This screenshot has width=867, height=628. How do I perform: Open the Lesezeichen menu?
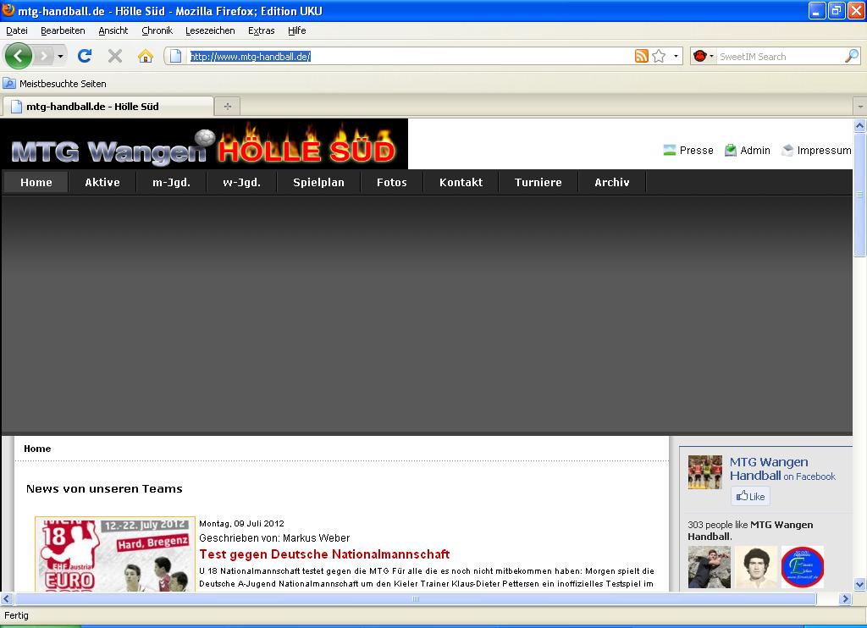[x=210, y=30]
